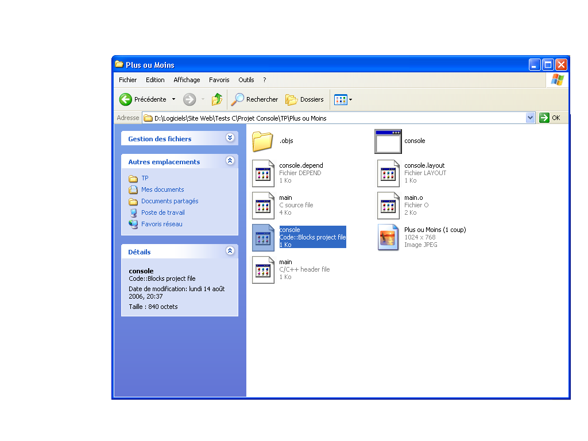588x441 pixels.
Task: Toggle the Dossiers folder pane
Action: pos(305,99)
